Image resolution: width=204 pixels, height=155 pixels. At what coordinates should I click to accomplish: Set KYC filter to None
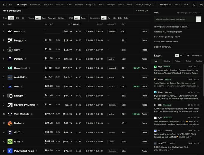coord(83,18)
